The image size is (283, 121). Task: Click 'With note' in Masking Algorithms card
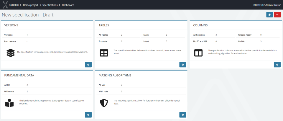103,91
